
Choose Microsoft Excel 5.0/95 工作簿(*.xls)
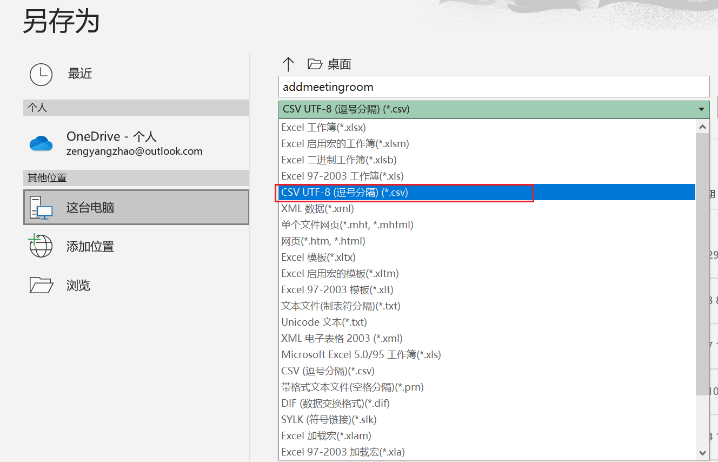[x=487, y=355]
